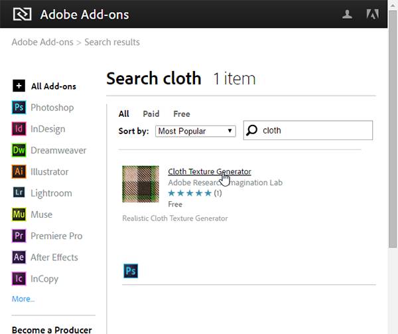
Task: Switch to the All filter tab
Action: click(124, 114)
